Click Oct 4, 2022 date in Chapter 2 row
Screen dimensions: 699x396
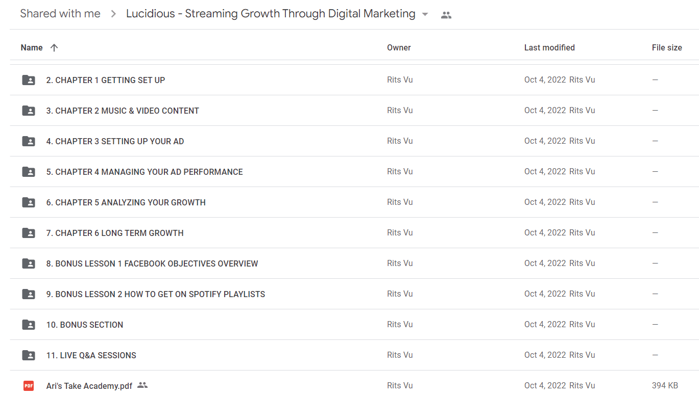pos(545,110)
